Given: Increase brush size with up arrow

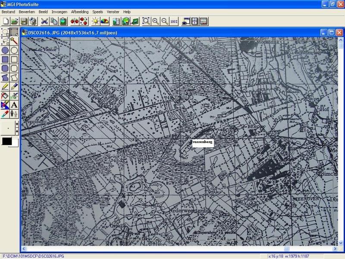Looking at the screenshot, I should coord(17,124).
